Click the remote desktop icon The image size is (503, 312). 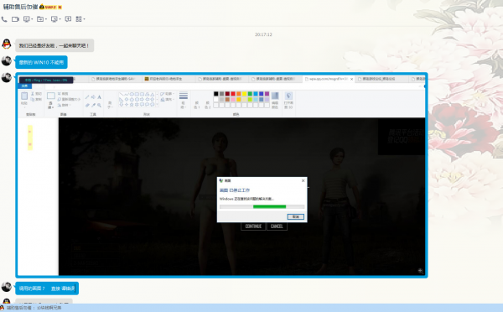click(x=54, y=19)
